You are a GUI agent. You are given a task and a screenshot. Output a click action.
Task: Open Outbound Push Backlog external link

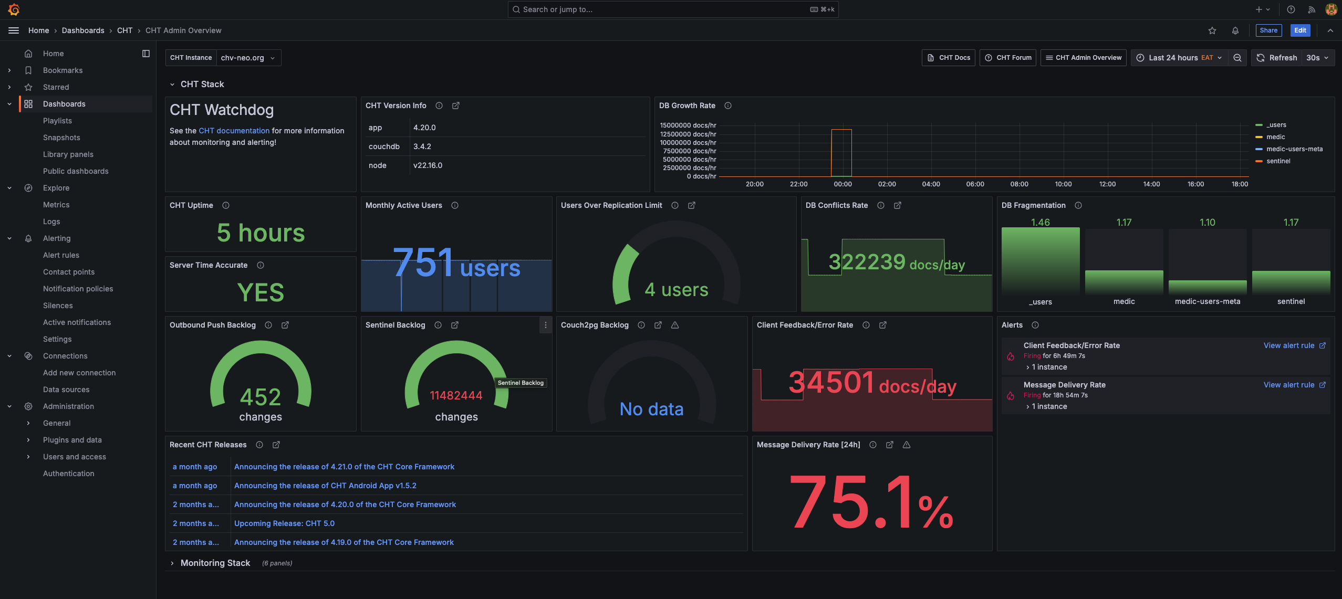pos(285,325)
